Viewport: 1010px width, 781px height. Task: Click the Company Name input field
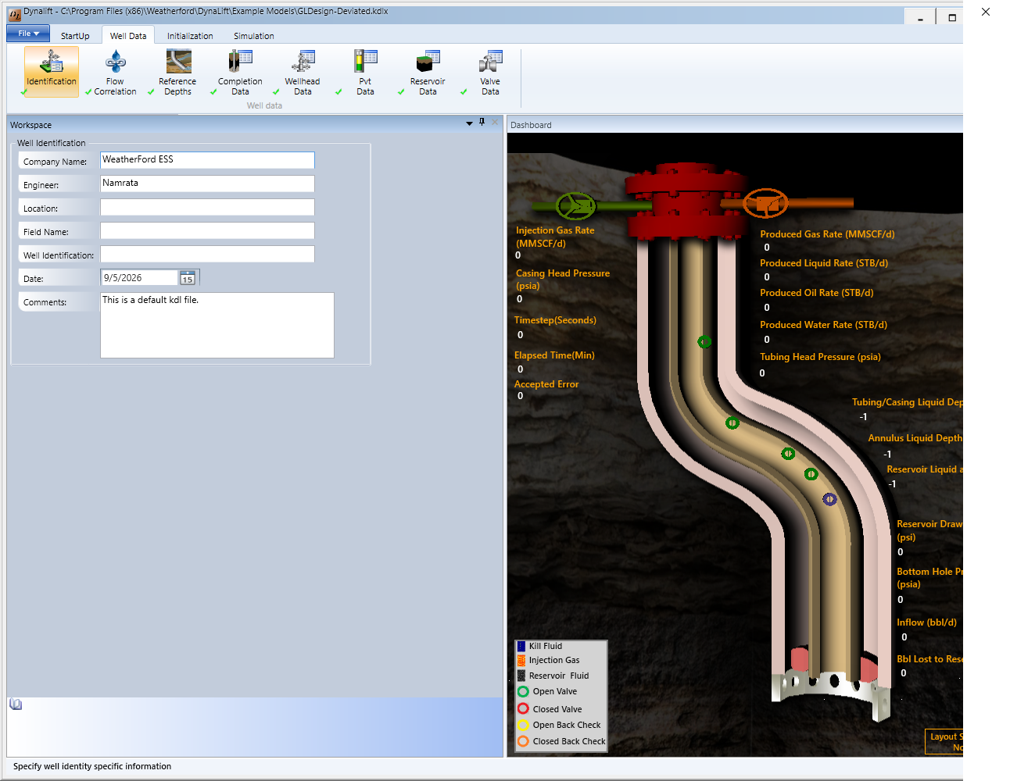pos(207,160)
